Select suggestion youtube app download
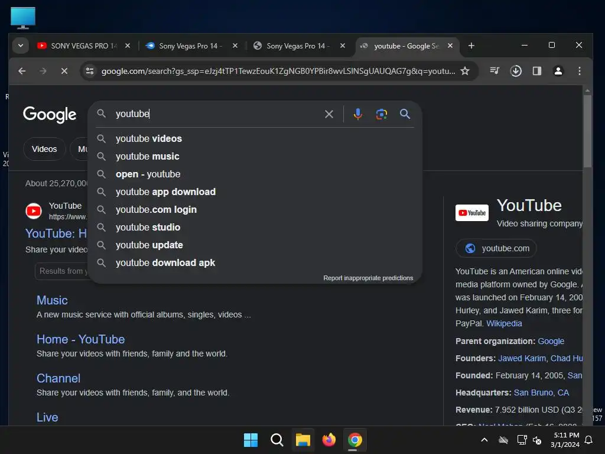The width and height of the screenshot is (605, 454). click(x=255, y=192)
